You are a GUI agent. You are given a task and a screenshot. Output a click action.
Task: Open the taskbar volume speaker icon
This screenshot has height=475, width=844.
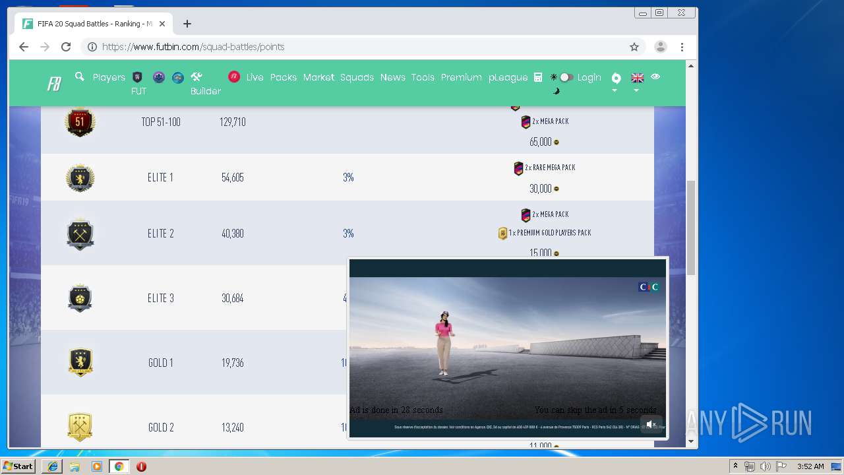pyautogui.click(x=765, y=466)
